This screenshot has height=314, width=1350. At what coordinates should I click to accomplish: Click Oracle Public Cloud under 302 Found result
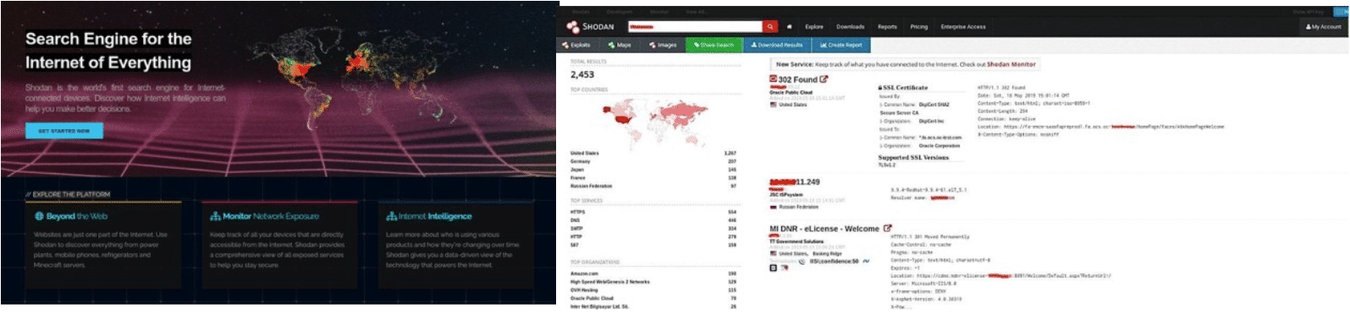pyautogui.click(x=791, y=93)
